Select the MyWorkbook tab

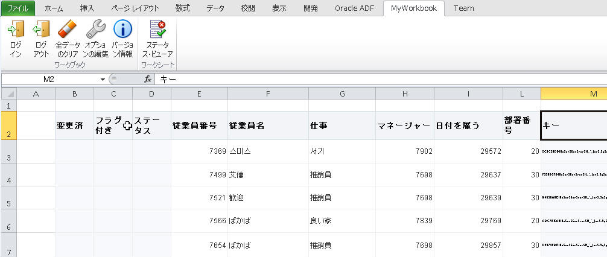point(414,8)
